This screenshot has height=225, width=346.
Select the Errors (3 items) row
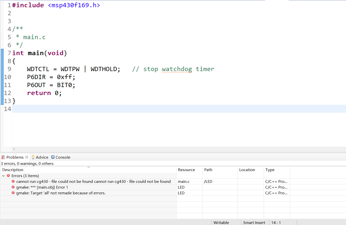coord(88,176)
